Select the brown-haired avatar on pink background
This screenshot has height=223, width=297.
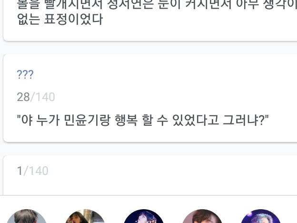[202, 216]
